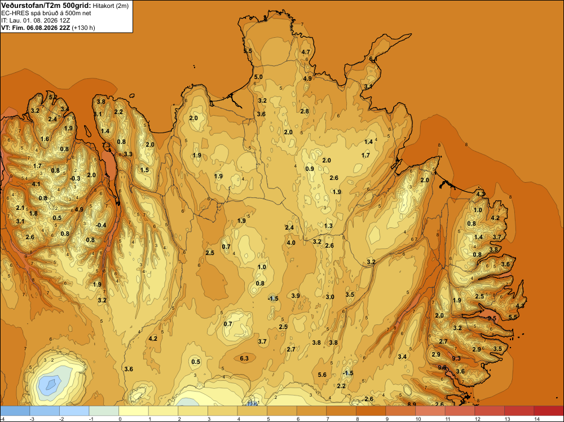Click the temperature value '3.0'

point(330,297)
